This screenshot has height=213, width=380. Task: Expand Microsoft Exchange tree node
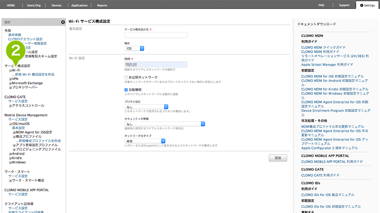tap(10, 83)
